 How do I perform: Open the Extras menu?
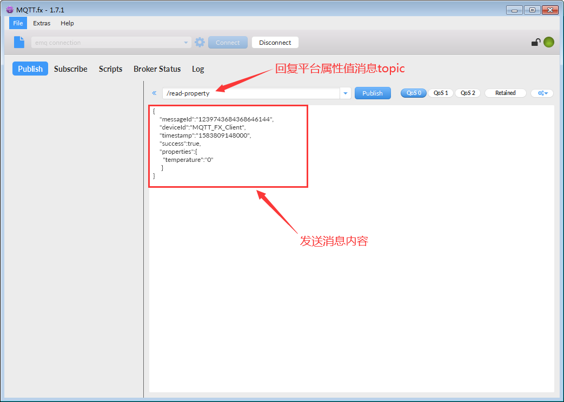[42, 23]
